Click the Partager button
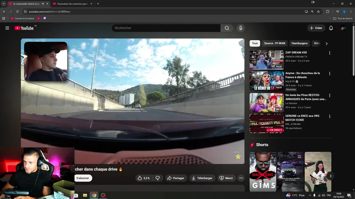The height and width of the screenshot is (199, 355). click(176, 178)
